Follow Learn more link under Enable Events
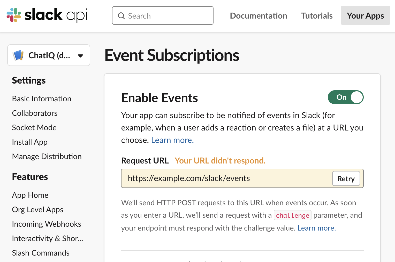The height and width of the screenshot is (262, 395). pyautogui.click(x=172, y=140)
